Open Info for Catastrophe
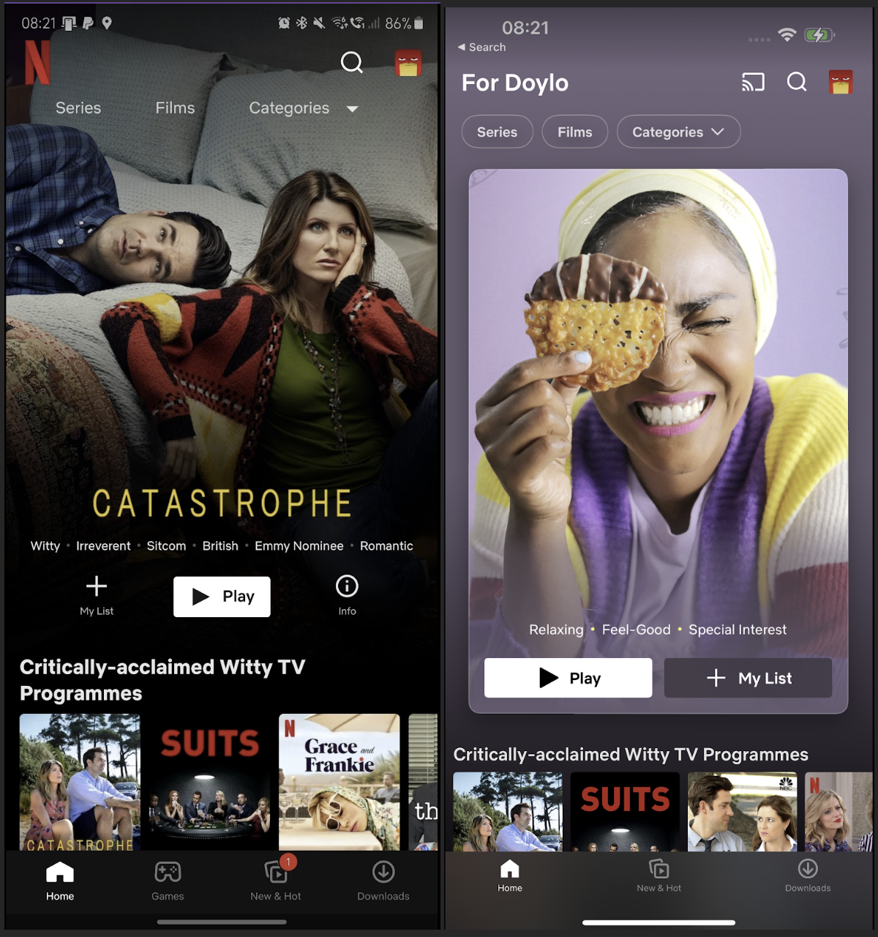The height and width of the screenshot is (937, 878). pos(347,595)
